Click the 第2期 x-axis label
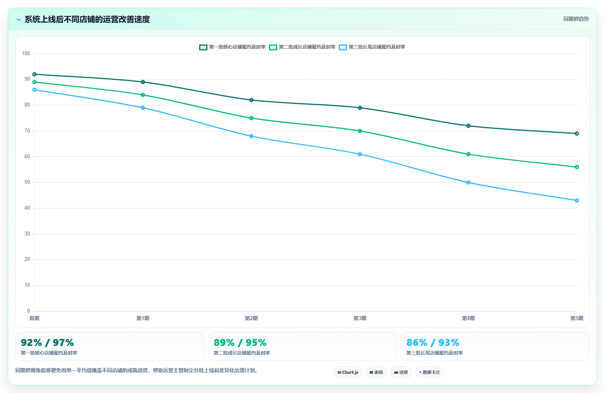This screenshot has width=605, height=393. pyautogui.click(x=251, y=318)
